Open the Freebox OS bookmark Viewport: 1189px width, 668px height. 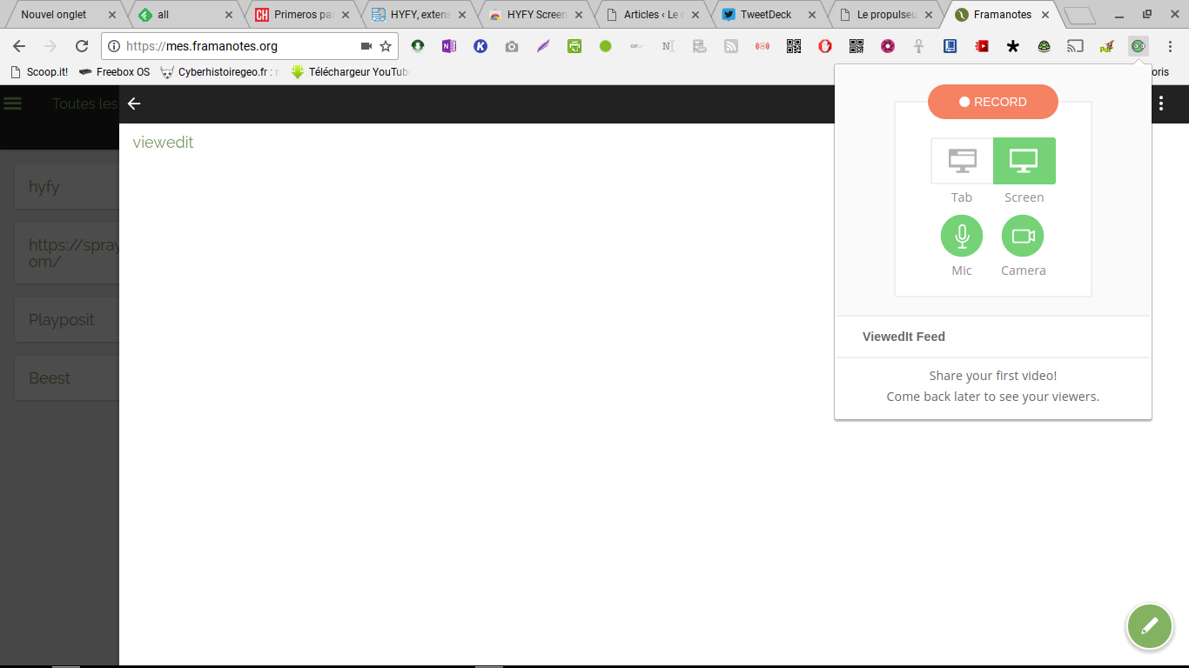(x=114, y=72)
